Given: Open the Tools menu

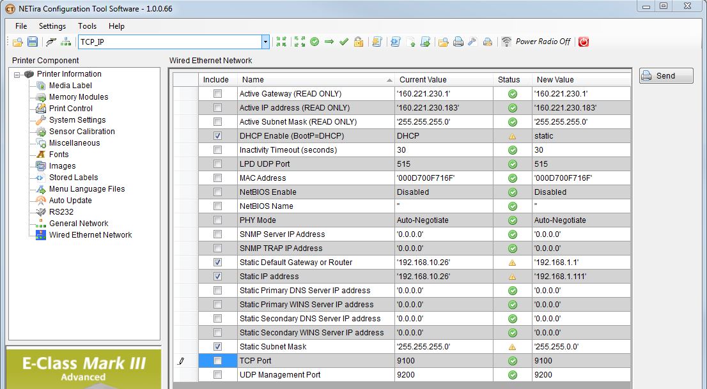Looking at the screenshot, I should (87, 26).
